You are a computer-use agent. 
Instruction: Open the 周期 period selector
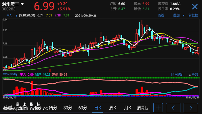(x=142, y=108)
